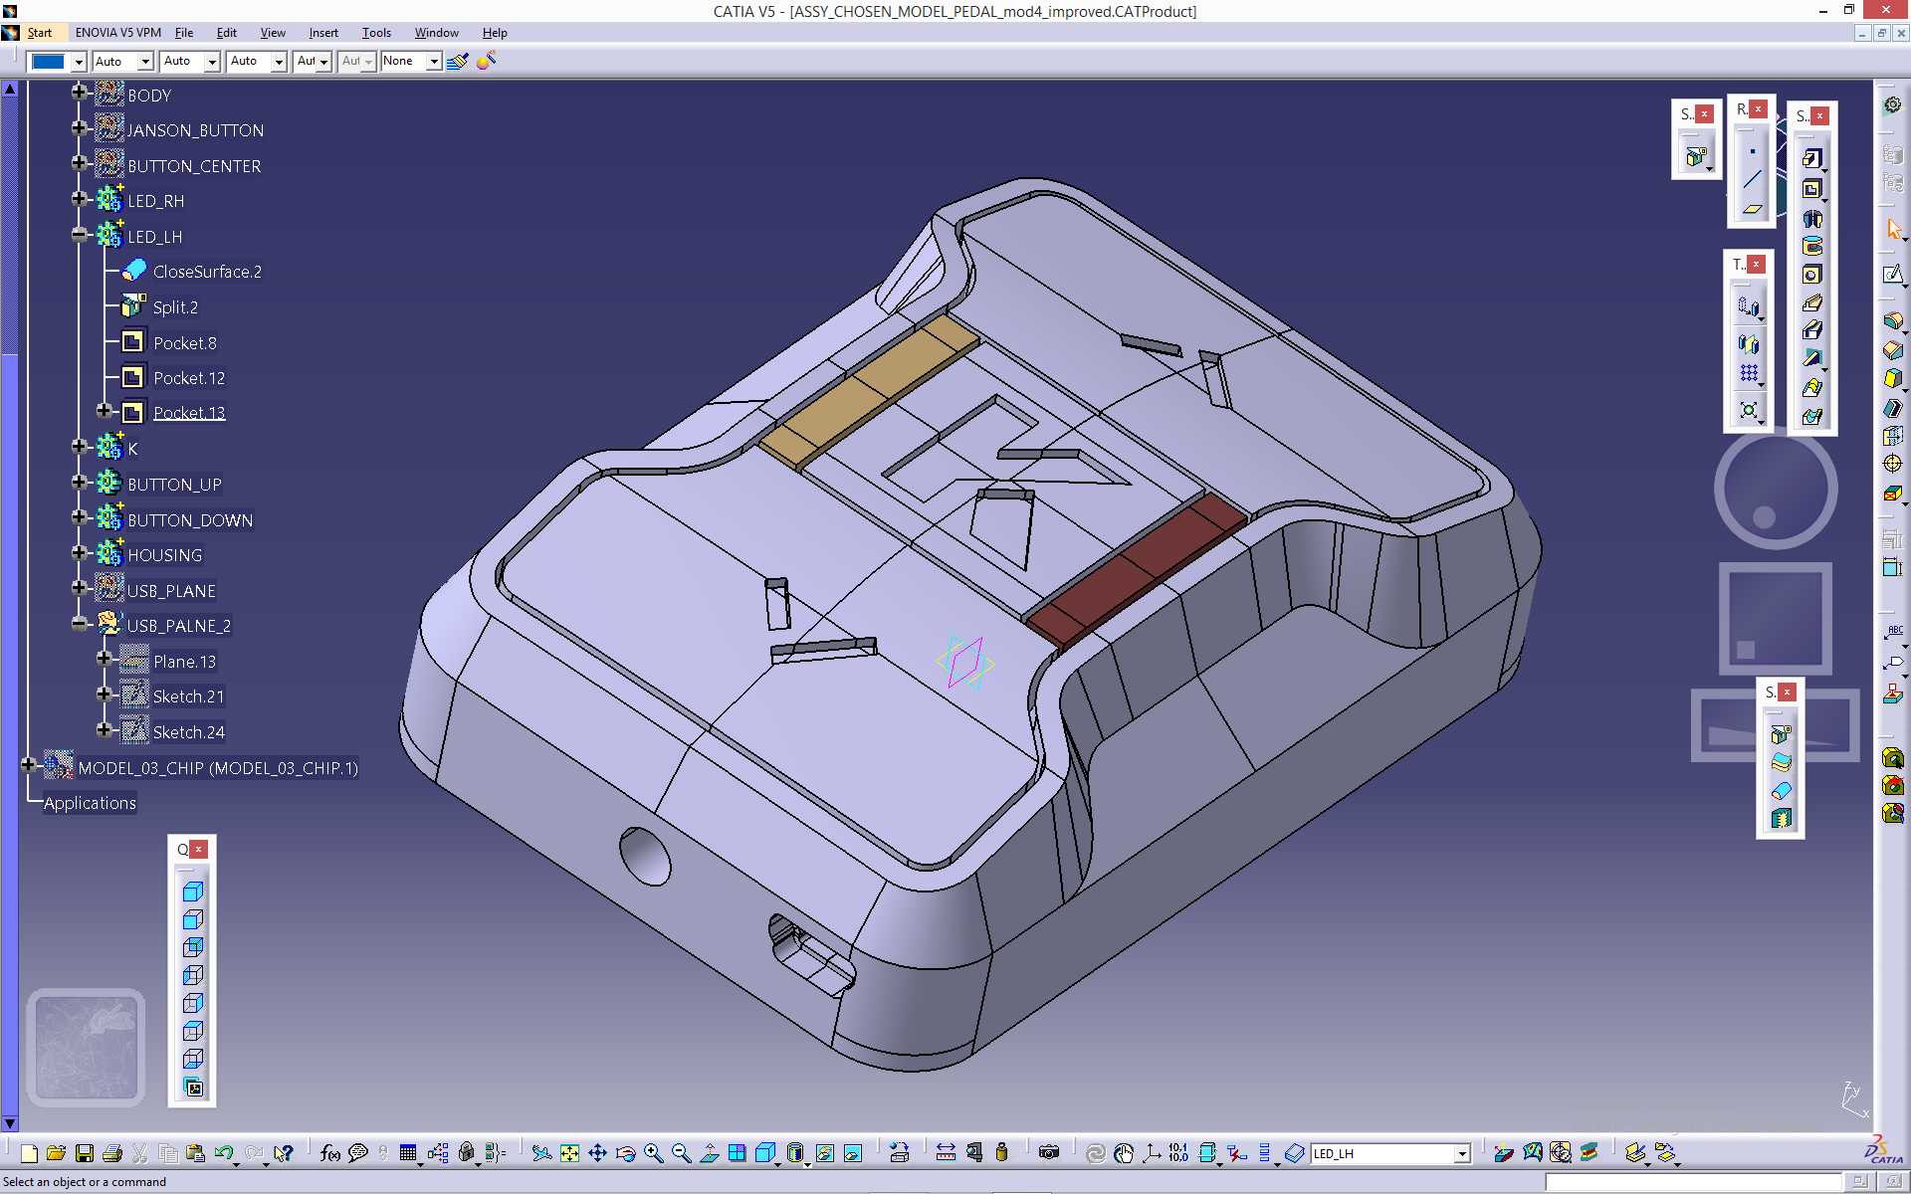The height and width of the screenshot is (1194, 1911).
Task: Click the Undo arrow icon
Action: pos(224,1153)
